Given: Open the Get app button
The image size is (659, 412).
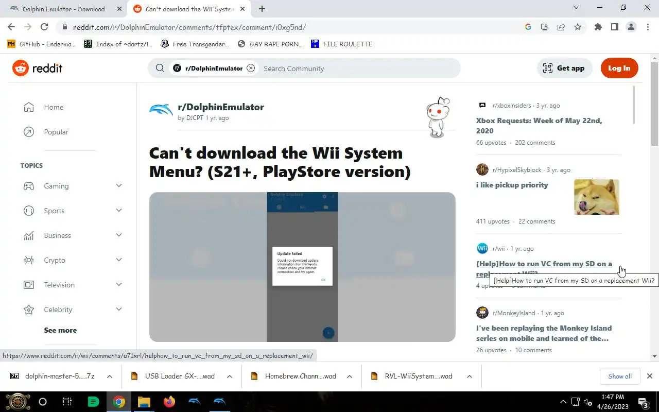Looking at the screenshot, I should (x=564, y=68).
